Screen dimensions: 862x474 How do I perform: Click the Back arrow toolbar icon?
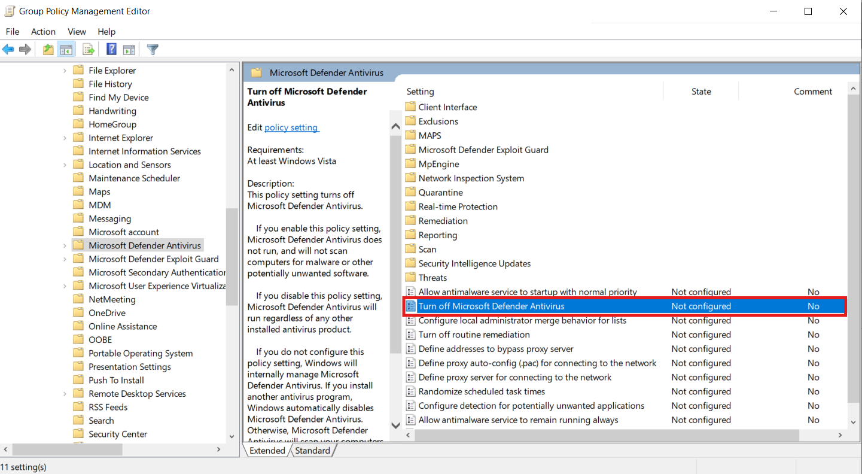8,50
